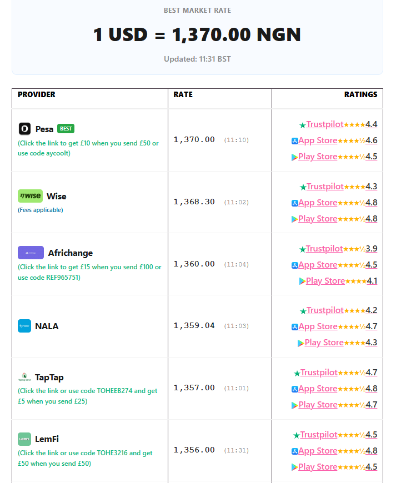
Task: Click the green LemFi logo icon
Action: click(24, 439)
